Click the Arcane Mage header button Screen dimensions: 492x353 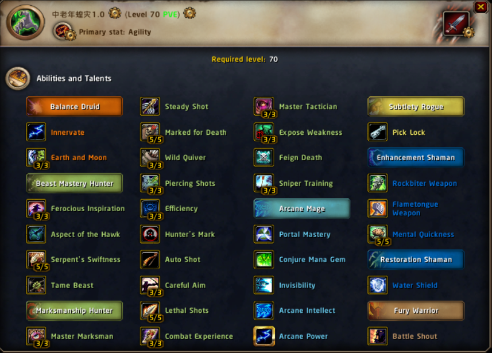[x=302, y=208]
